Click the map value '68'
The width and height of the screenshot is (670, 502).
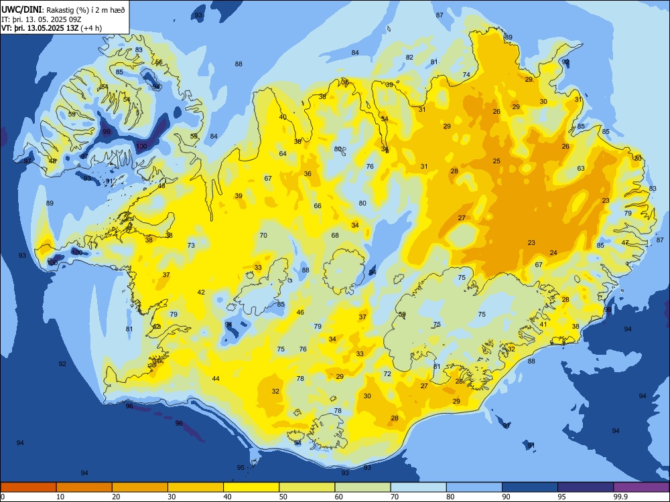point(335,235)
